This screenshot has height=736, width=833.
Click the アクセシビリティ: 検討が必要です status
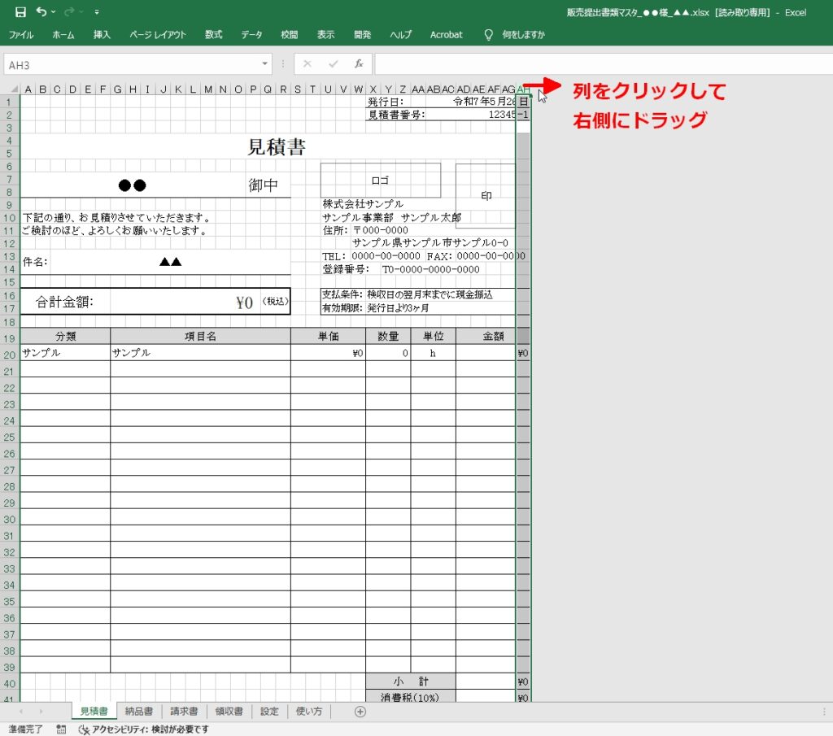click(x=143, y=729)
